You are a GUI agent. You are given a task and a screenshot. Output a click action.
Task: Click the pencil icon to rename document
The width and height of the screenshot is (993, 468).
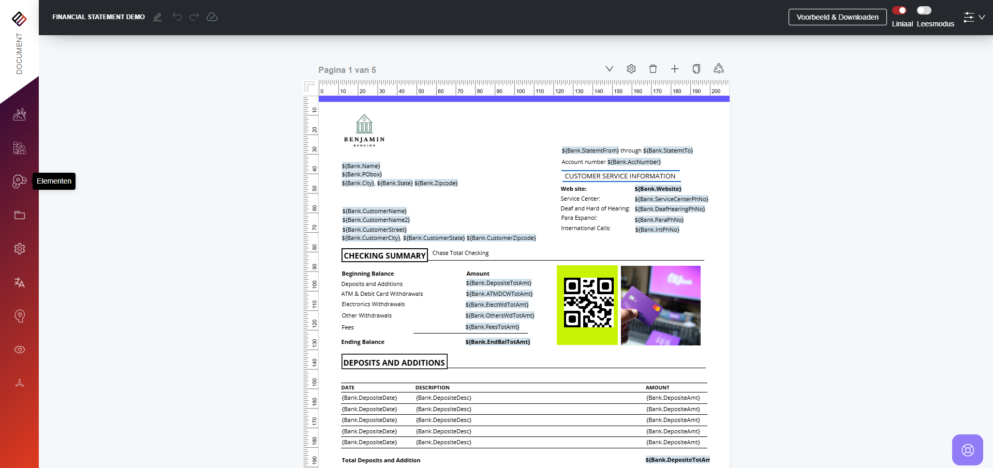157,17
